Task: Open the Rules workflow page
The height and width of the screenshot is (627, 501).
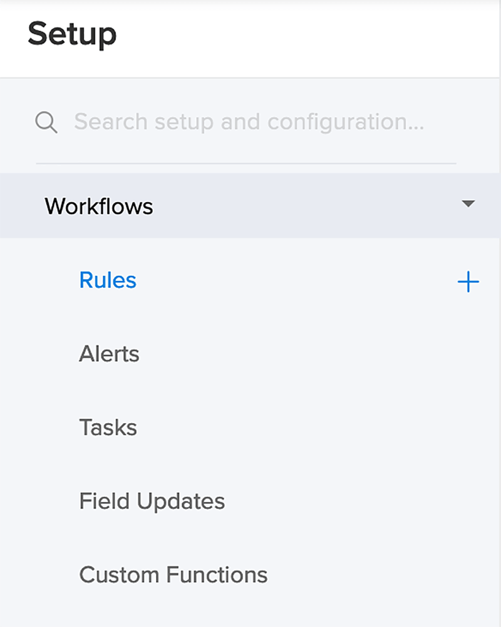Action: point(108,280)
